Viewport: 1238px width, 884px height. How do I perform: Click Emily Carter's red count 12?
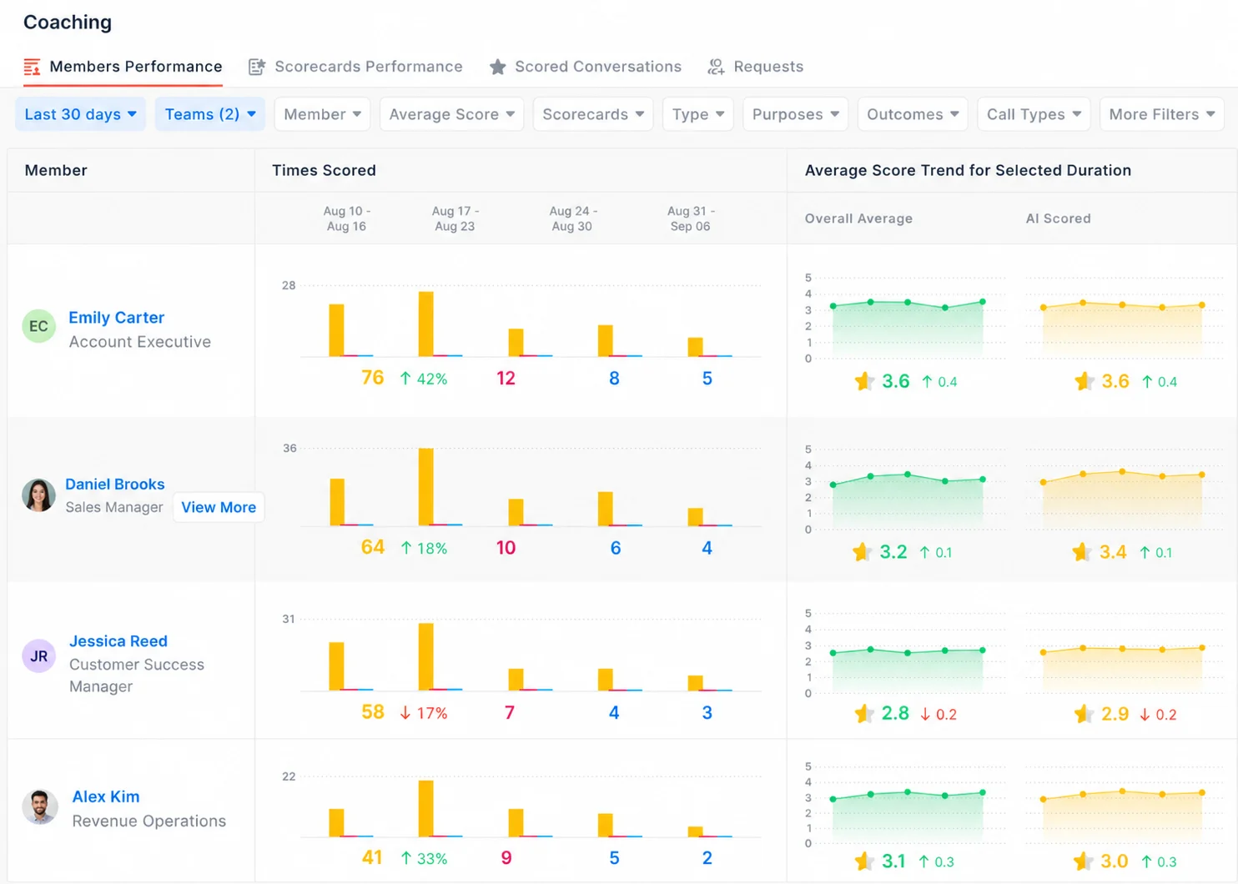point(506,379)
